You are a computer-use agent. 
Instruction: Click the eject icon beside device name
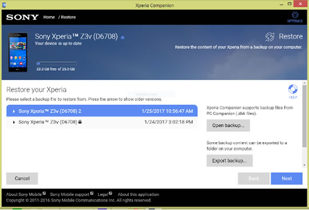point(122,37)
